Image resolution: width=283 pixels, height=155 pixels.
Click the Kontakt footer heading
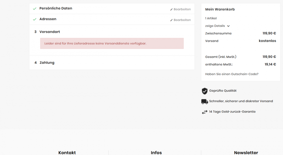tap(67, 152)
